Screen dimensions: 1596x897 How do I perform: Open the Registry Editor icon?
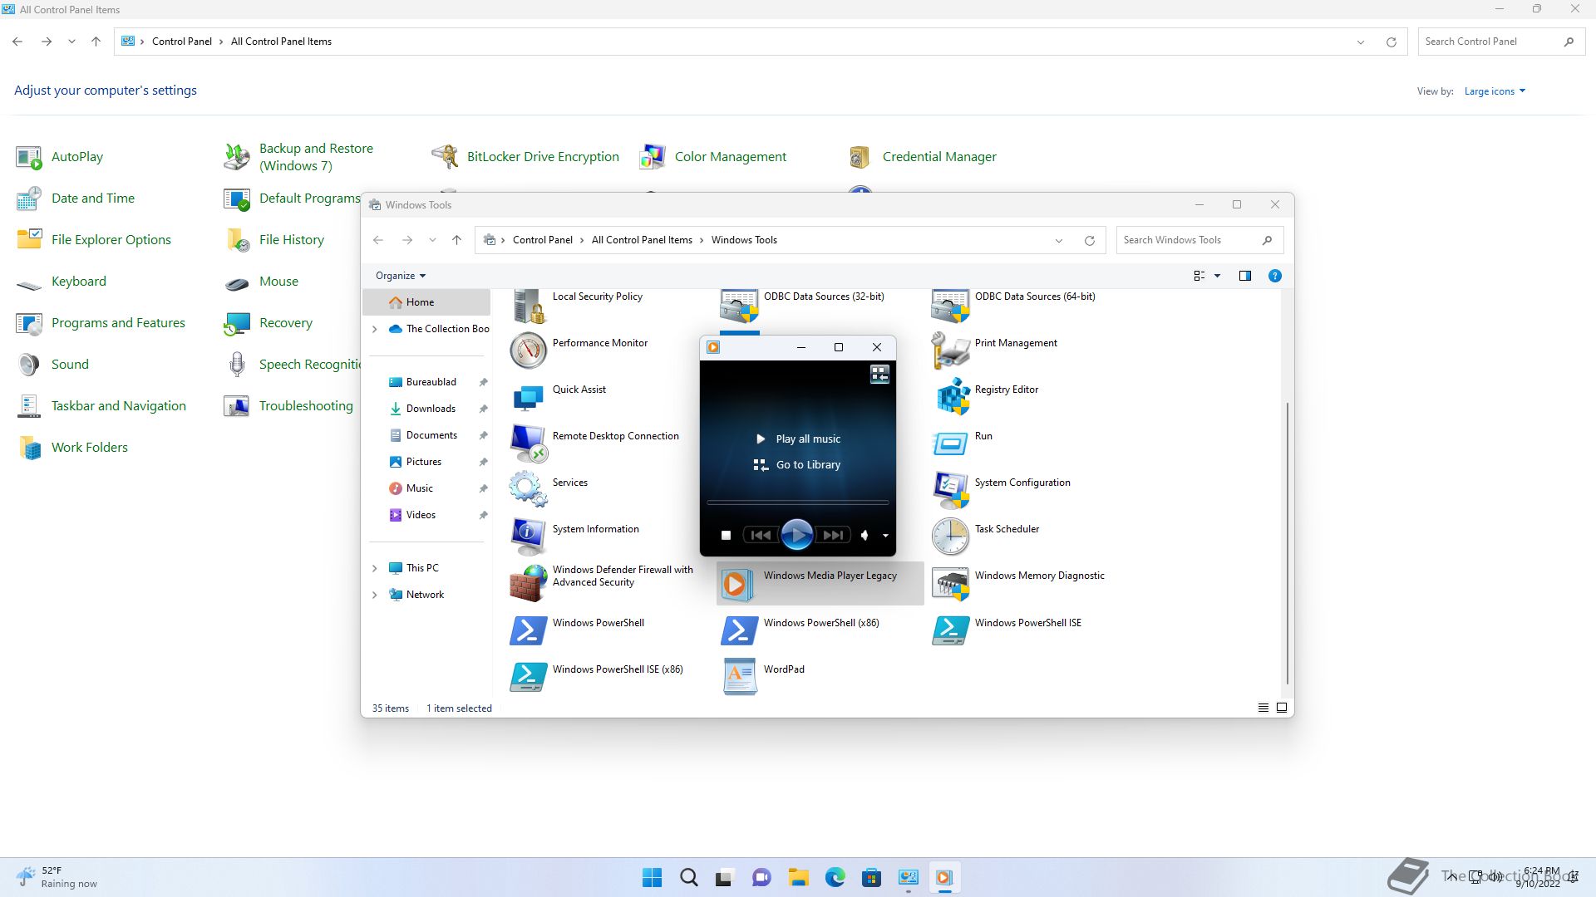pyautogui.click(x=951, y=396)
